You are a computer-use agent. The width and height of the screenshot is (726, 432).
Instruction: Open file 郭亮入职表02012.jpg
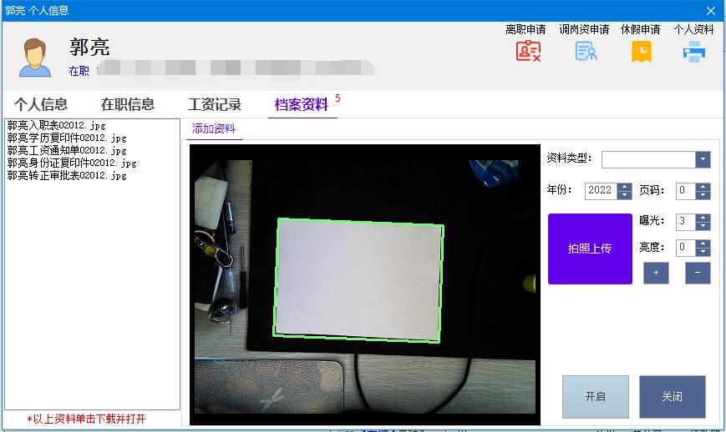[67, 126]
